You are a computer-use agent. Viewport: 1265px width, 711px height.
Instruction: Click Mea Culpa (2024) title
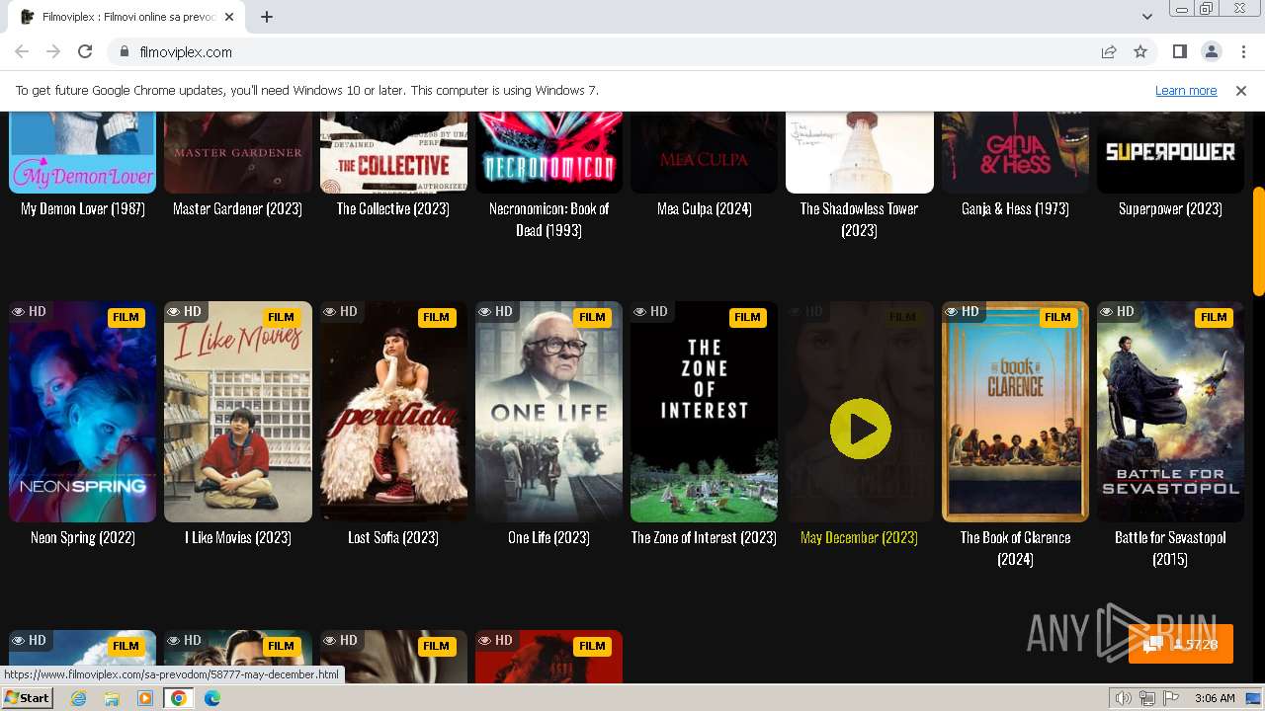[x=705, y=208]
